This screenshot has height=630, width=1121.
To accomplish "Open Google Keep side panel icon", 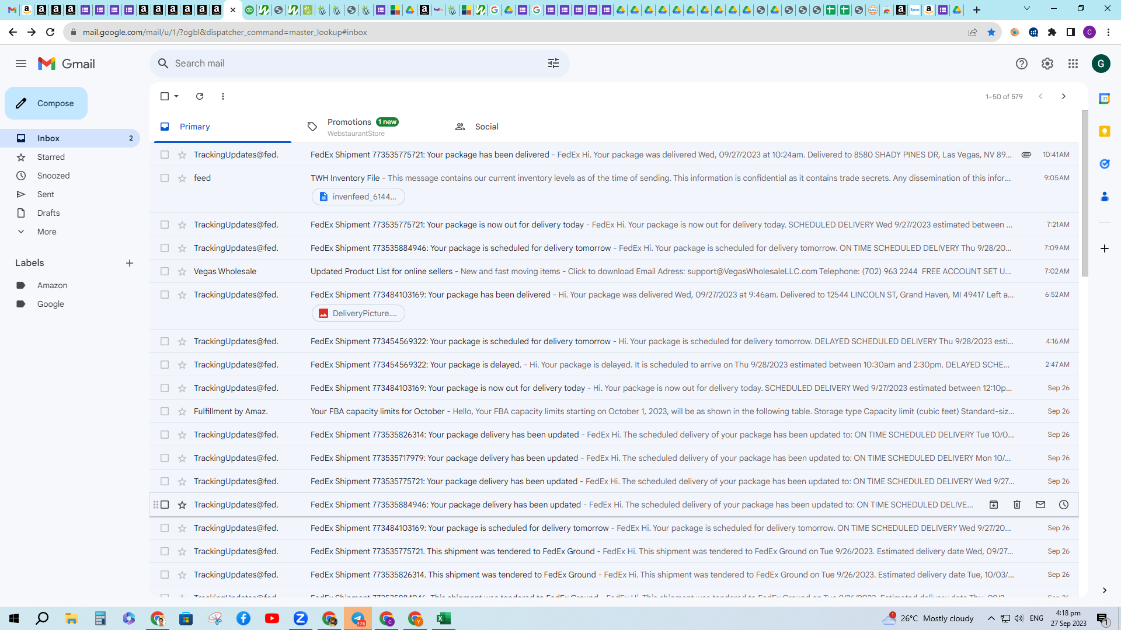I will click(1105, 131).
